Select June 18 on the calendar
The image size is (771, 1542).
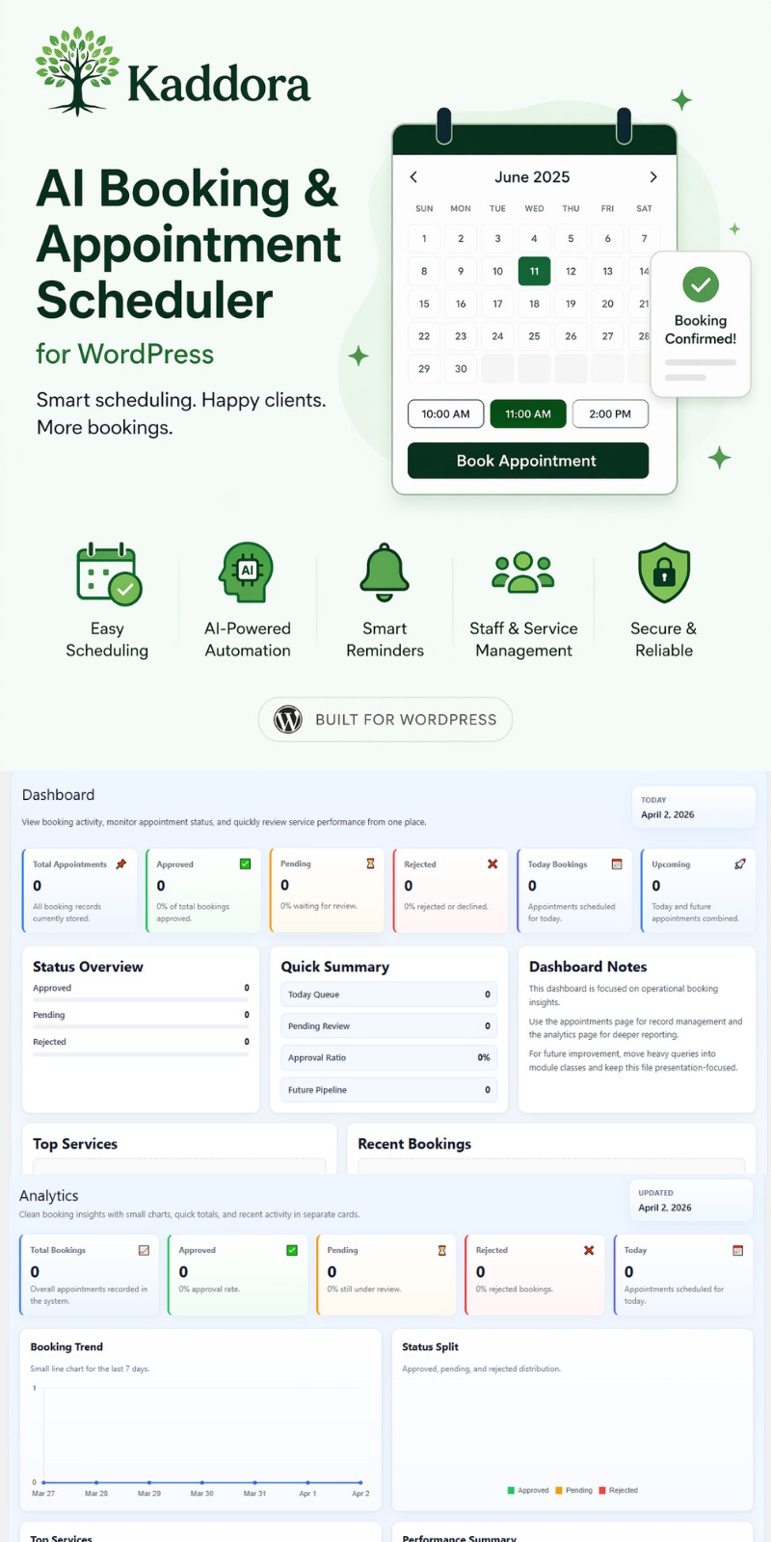tap(534, 304)
